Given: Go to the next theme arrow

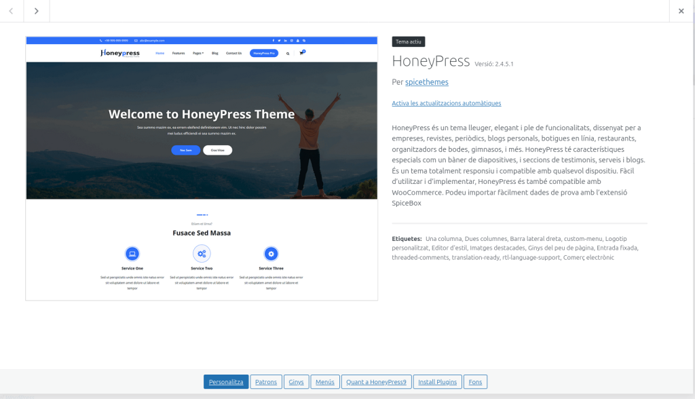Looking at the screenshot, I should coord(37,11).
